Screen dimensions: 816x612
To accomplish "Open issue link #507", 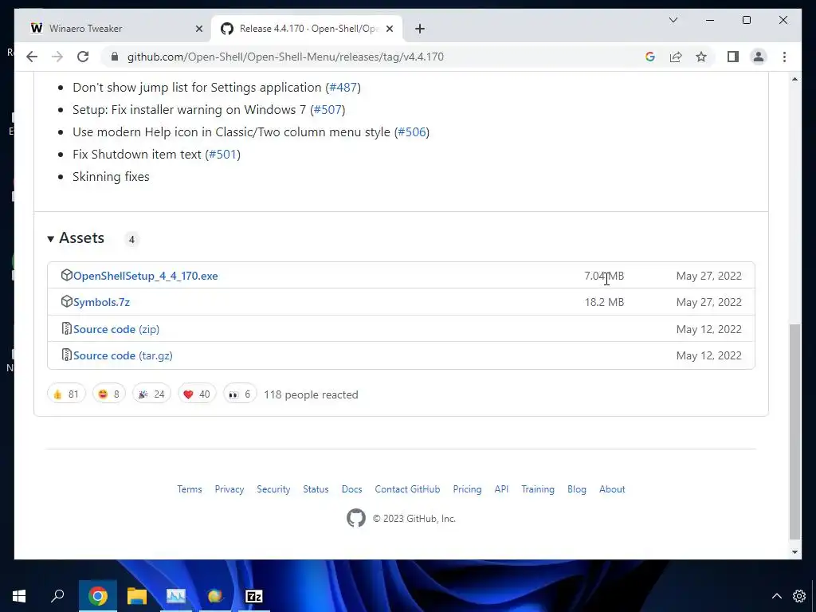I will [328, 110].
